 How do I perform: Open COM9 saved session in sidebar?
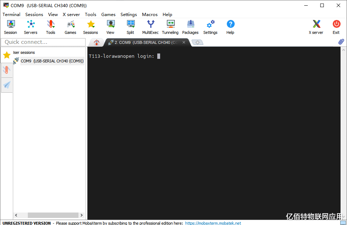click(52, 61)
